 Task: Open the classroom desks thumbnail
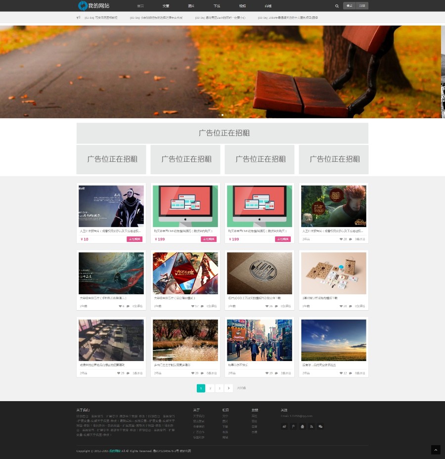pos(111,340)
